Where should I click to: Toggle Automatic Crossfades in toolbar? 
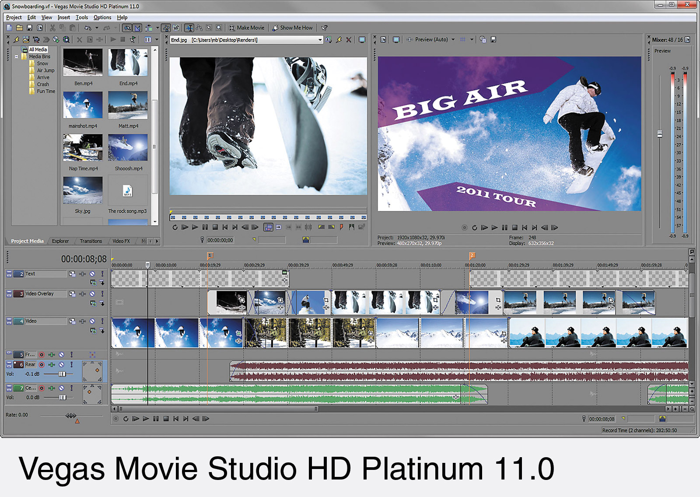click(137, 28)
